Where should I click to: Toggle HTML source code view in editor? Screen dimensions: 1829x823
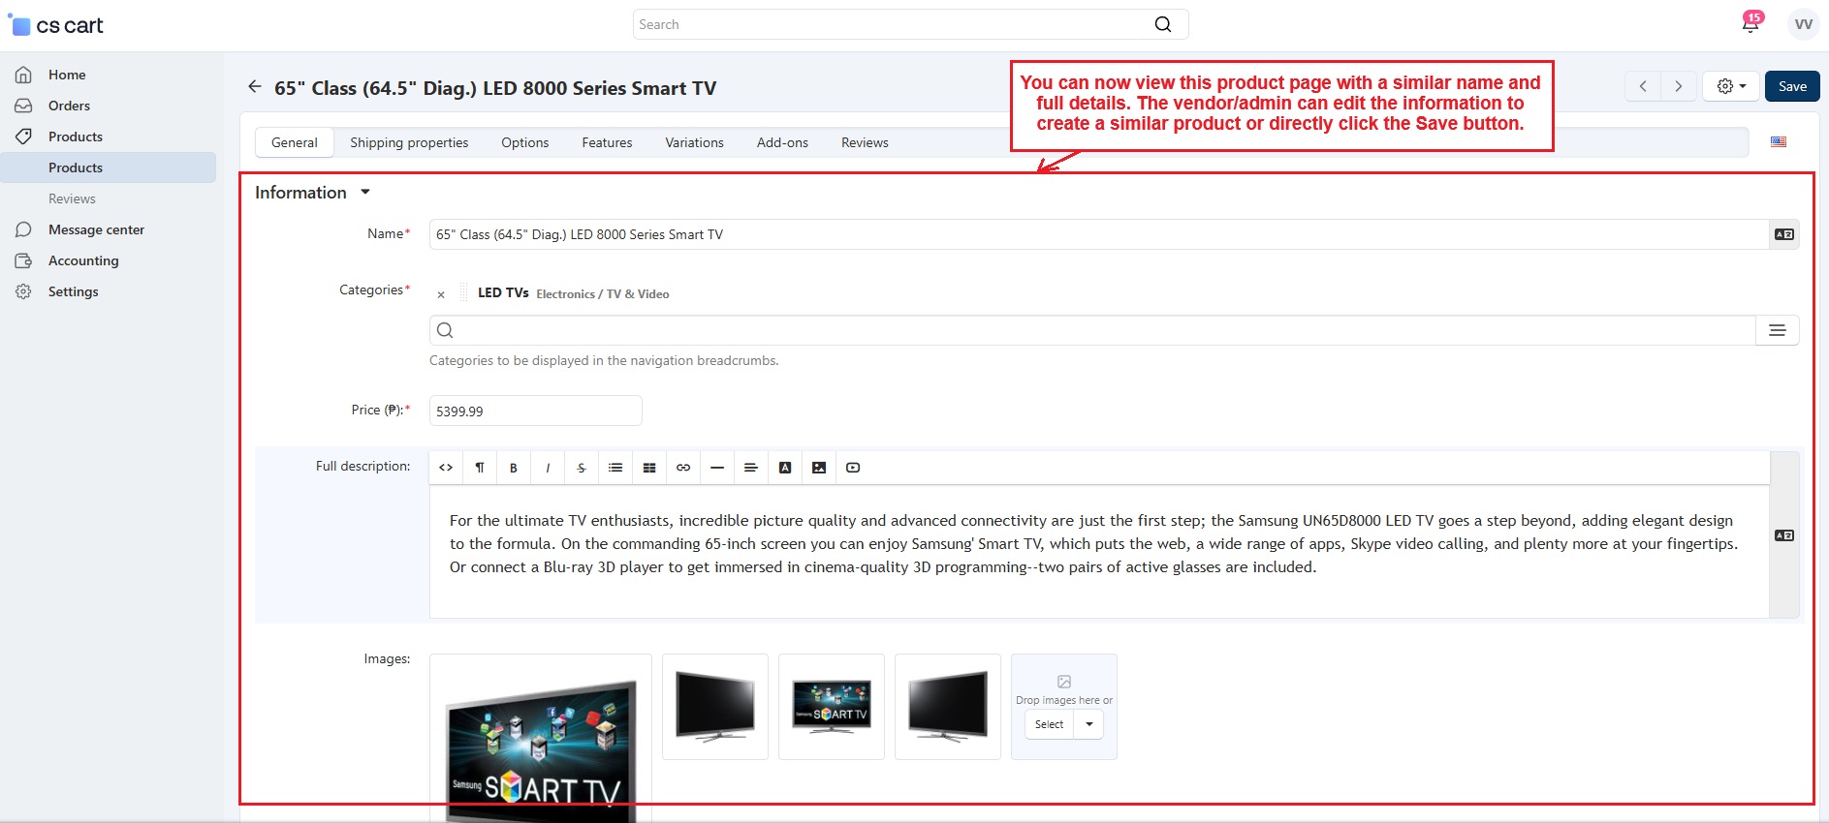446,468
